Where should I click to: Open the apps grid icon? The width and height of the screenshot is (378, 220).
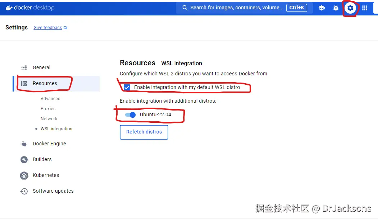tap(364, 8)
